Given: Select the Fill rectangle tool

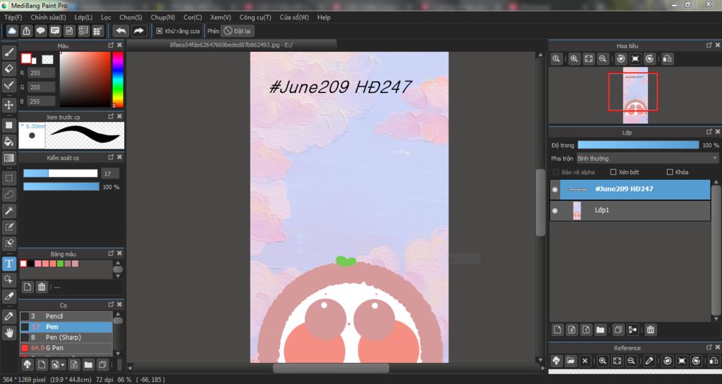Looking at the screenshot, I should (8, 125).
